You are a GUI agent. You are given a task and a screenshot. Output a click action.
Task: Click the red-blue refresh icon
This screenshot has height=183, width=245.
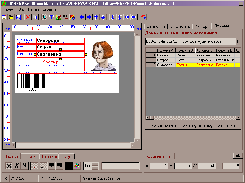[x=143, y=17]
